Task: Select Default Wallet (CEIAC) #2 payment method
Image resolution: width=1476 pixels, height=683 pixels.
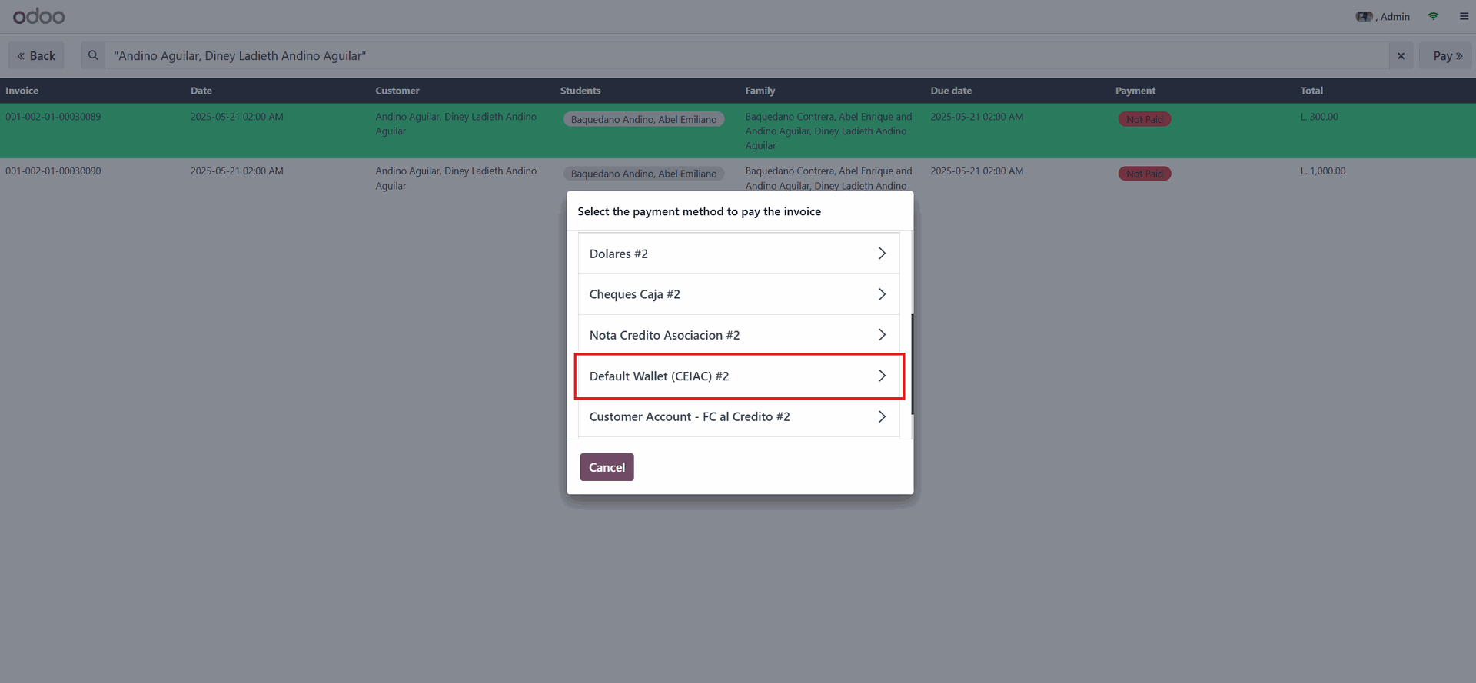Action: 739,376
